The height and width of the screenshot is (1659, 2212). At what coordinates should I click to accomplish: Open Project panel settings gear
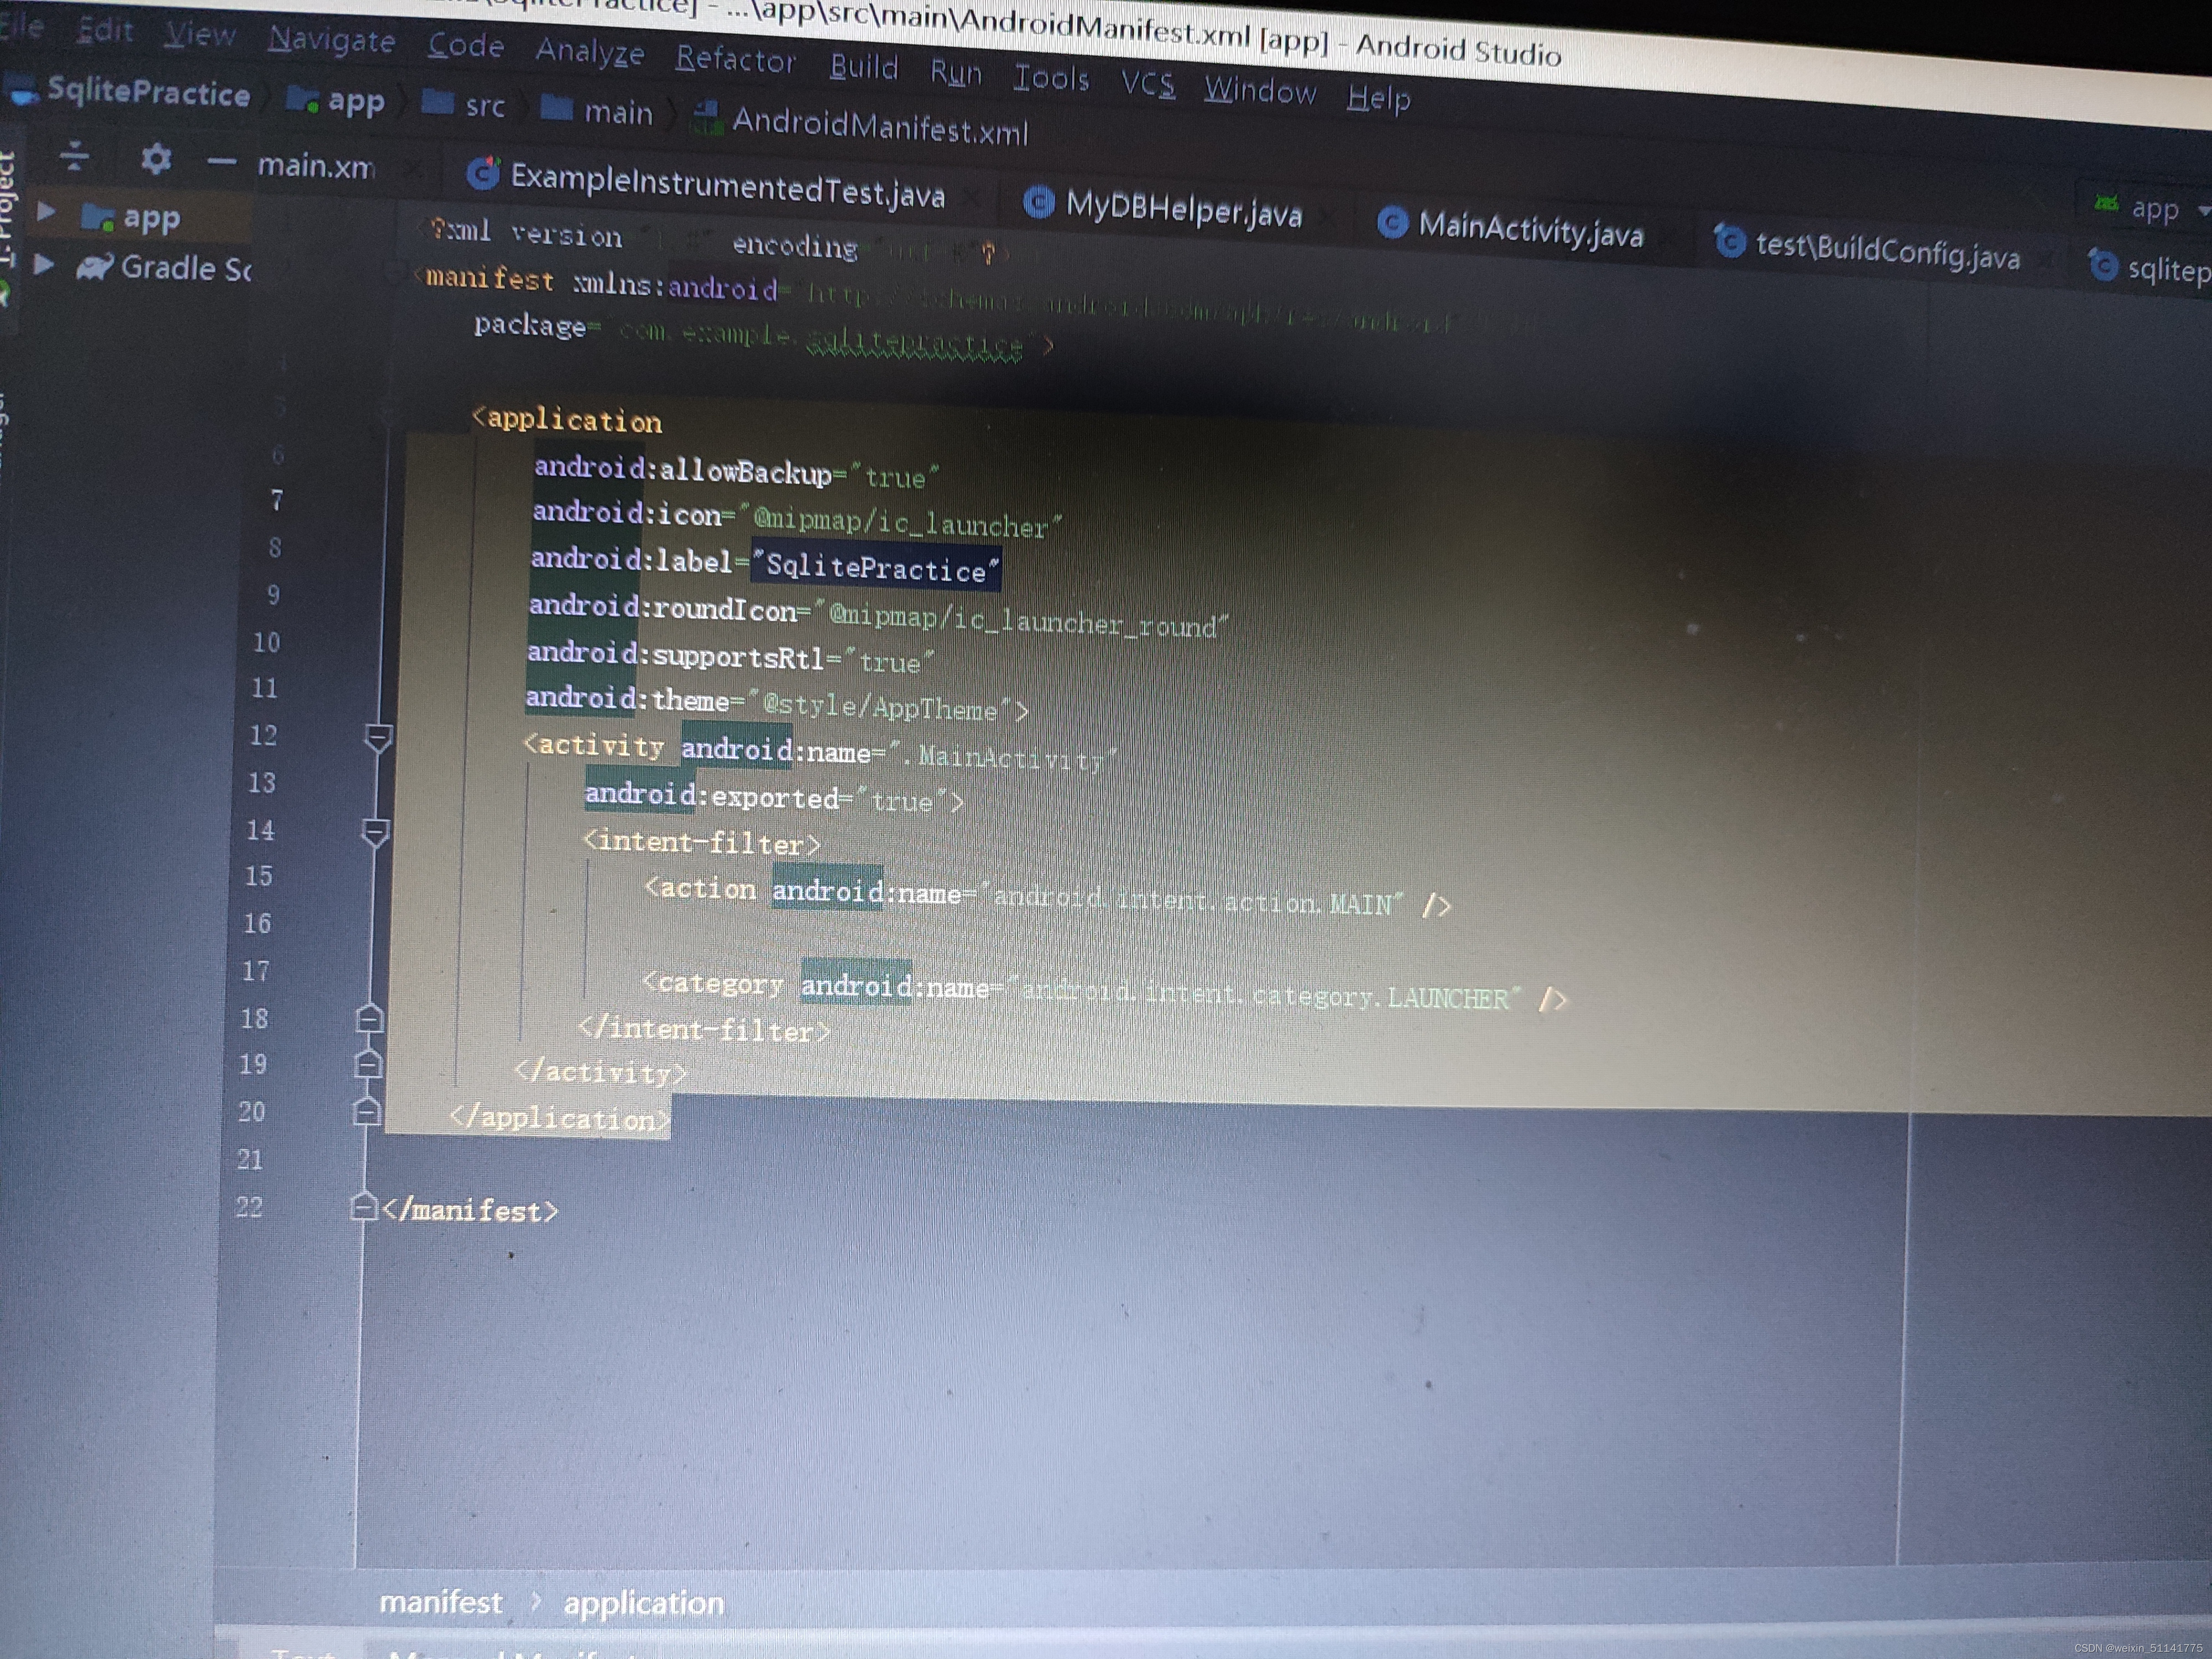156,159
